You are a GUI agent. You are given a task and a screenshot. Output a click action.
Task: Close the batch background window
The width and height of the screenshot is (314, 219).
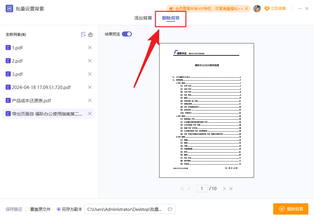tap(307, 8)
